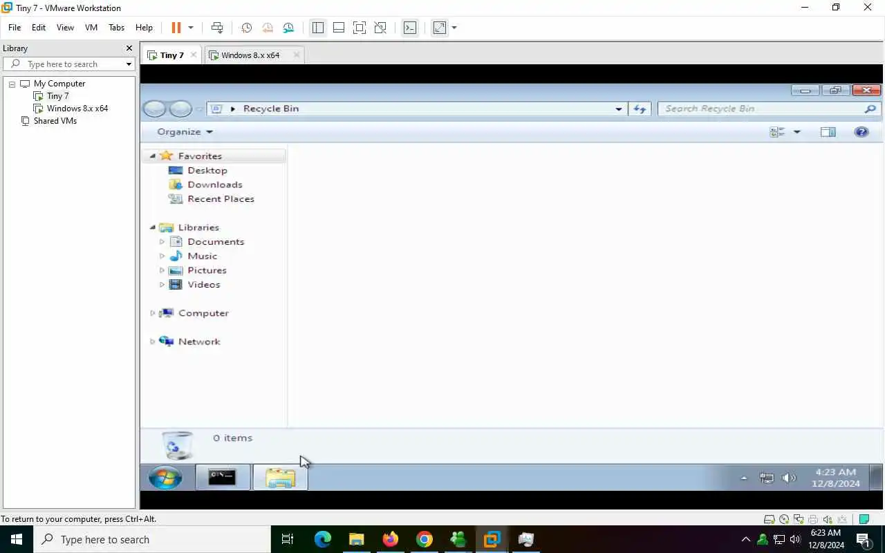Toggle the thumbnail bar view icon
The height and width of the screenshot is (553, 885).
339,28
